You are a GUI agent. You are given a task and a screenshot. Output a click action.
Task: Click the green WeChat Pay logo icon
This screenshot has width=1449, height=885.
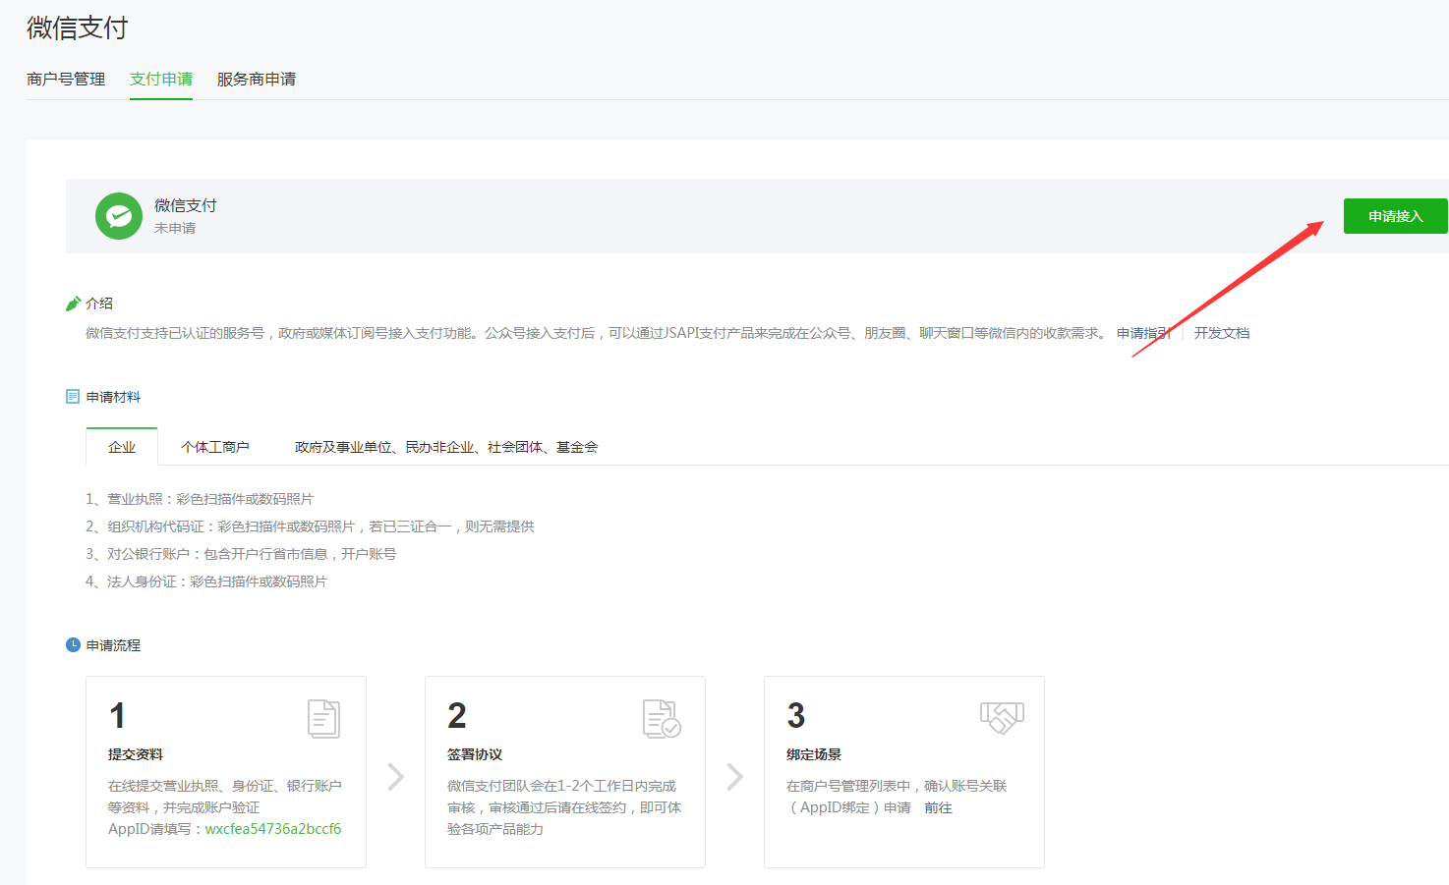pos(119,216)
